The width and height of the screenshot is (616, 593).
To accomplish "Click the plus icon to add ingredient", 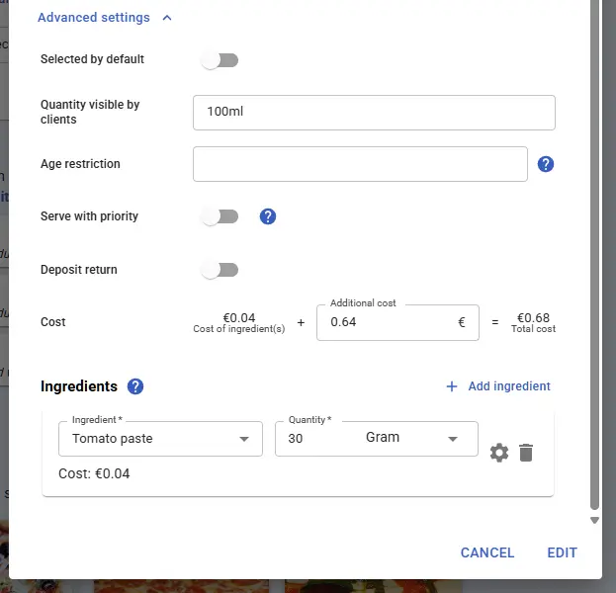I will 452,386.
